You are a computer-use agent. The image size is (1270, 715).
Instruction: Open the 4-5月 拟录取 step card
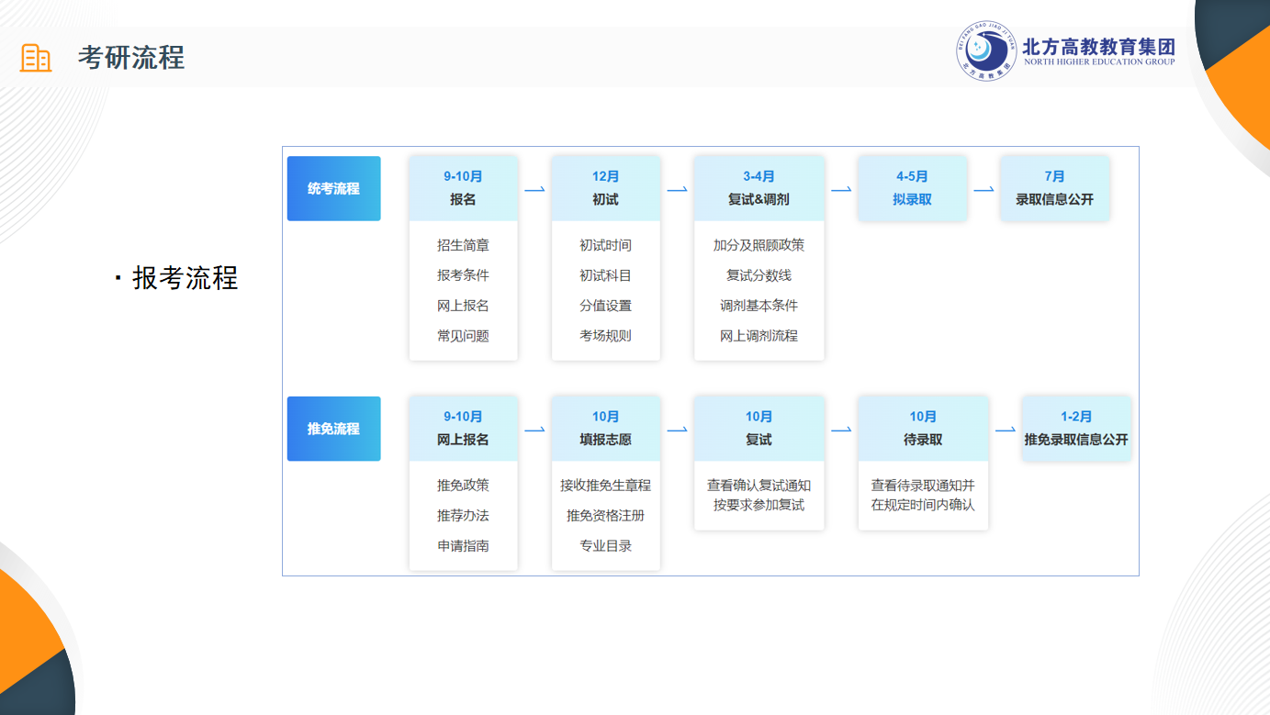[x=912, y=188]
